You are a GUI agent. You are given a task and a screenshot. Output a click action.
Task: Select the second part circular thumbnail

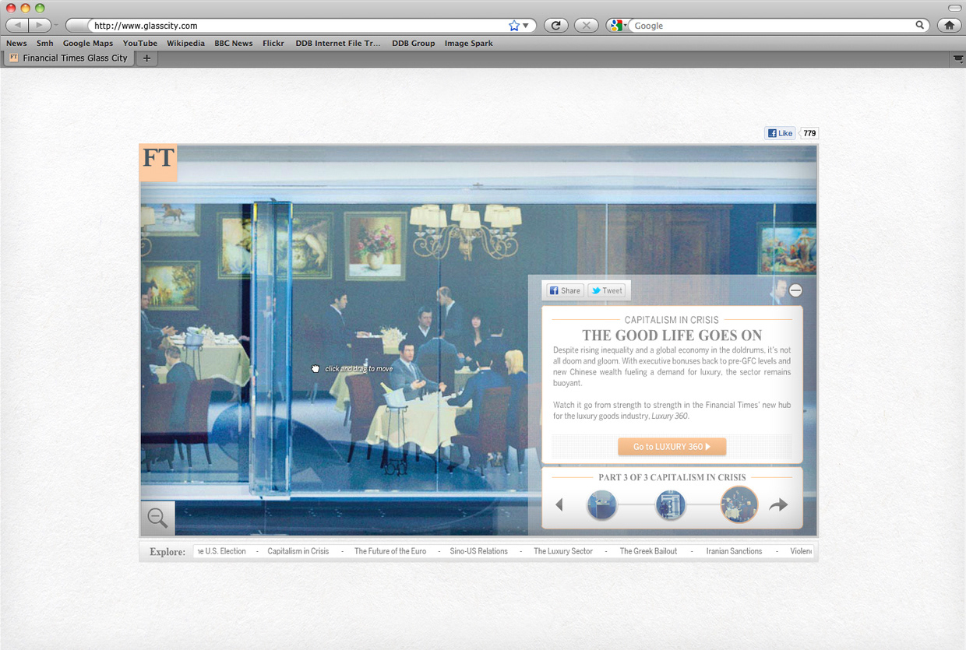click(x=671, y=505)
